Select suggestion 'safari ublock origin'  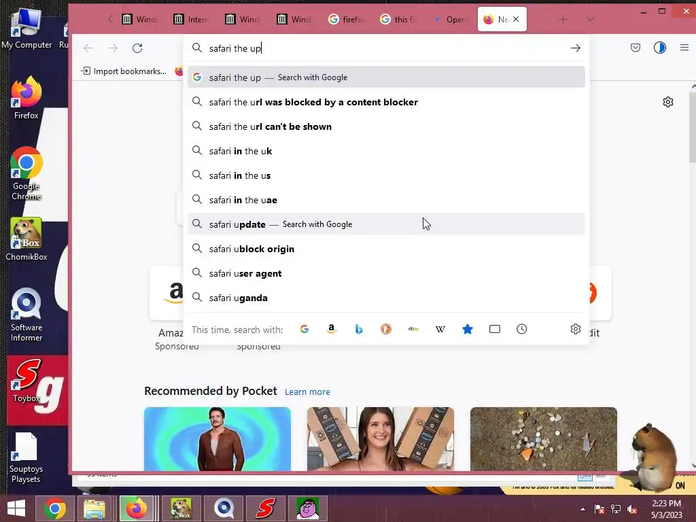(386, 249)
